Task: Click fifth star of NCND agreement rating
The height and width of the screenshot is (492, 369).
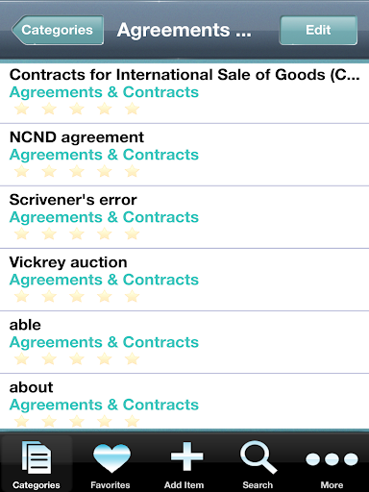Action: (x=132, y=171)
